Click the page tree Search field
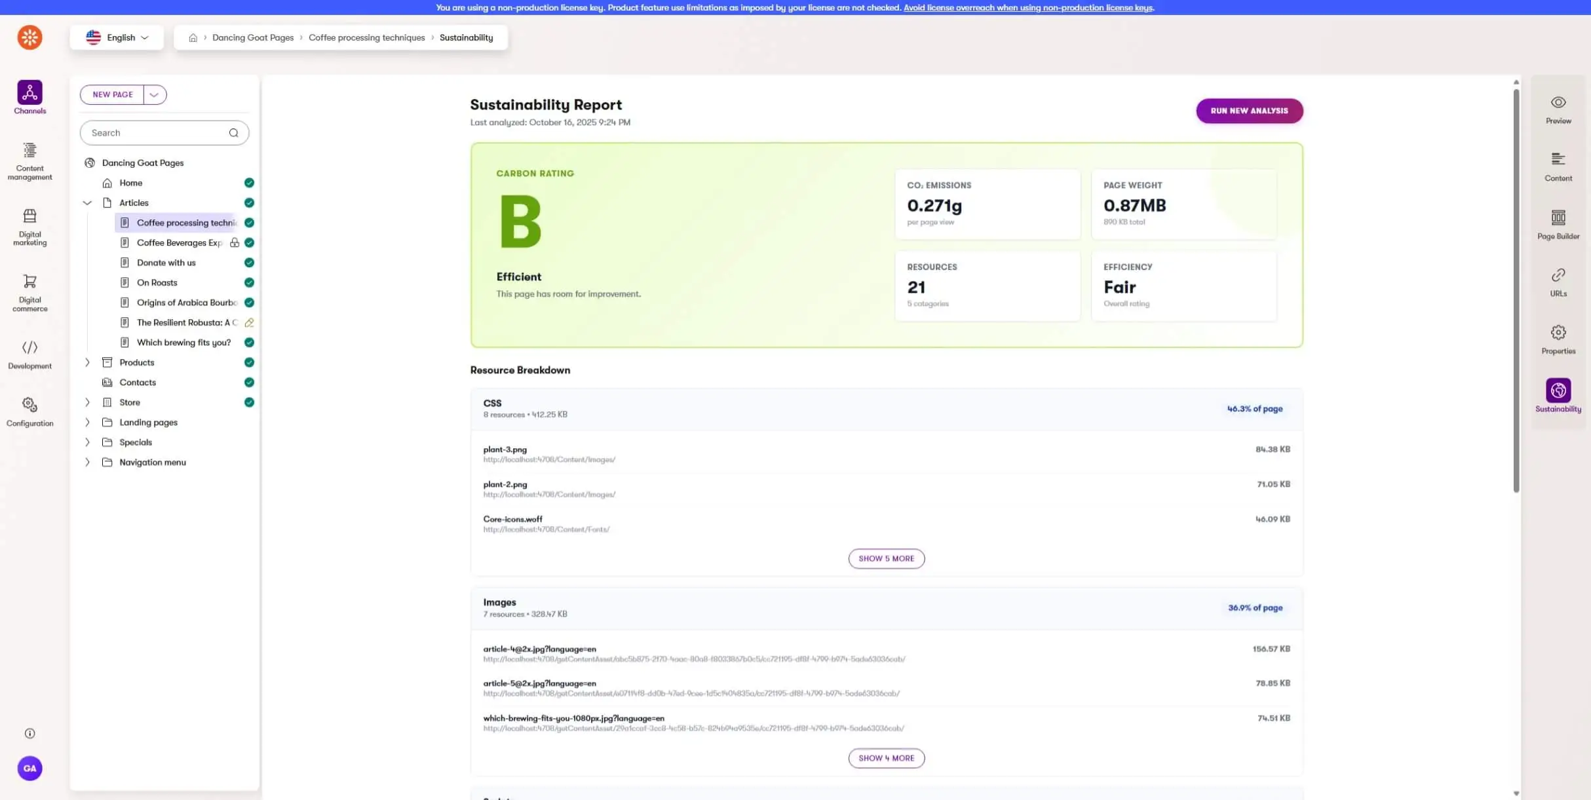This screenshot has height=800, width=1591. [x=157, y=133]
